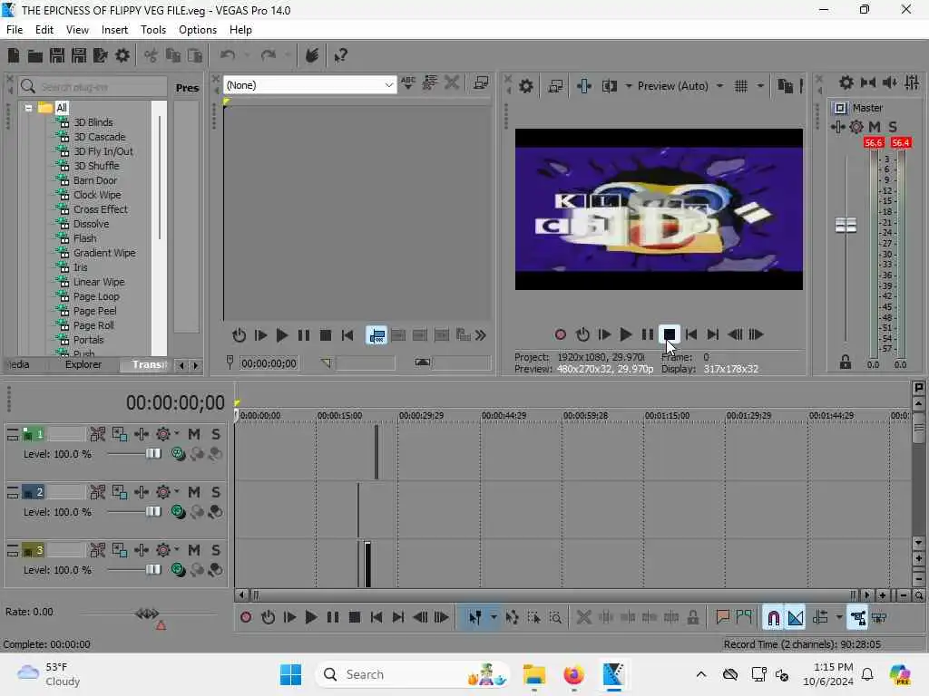
Task: Solo the Master bus
Action: tap(893, 127)
